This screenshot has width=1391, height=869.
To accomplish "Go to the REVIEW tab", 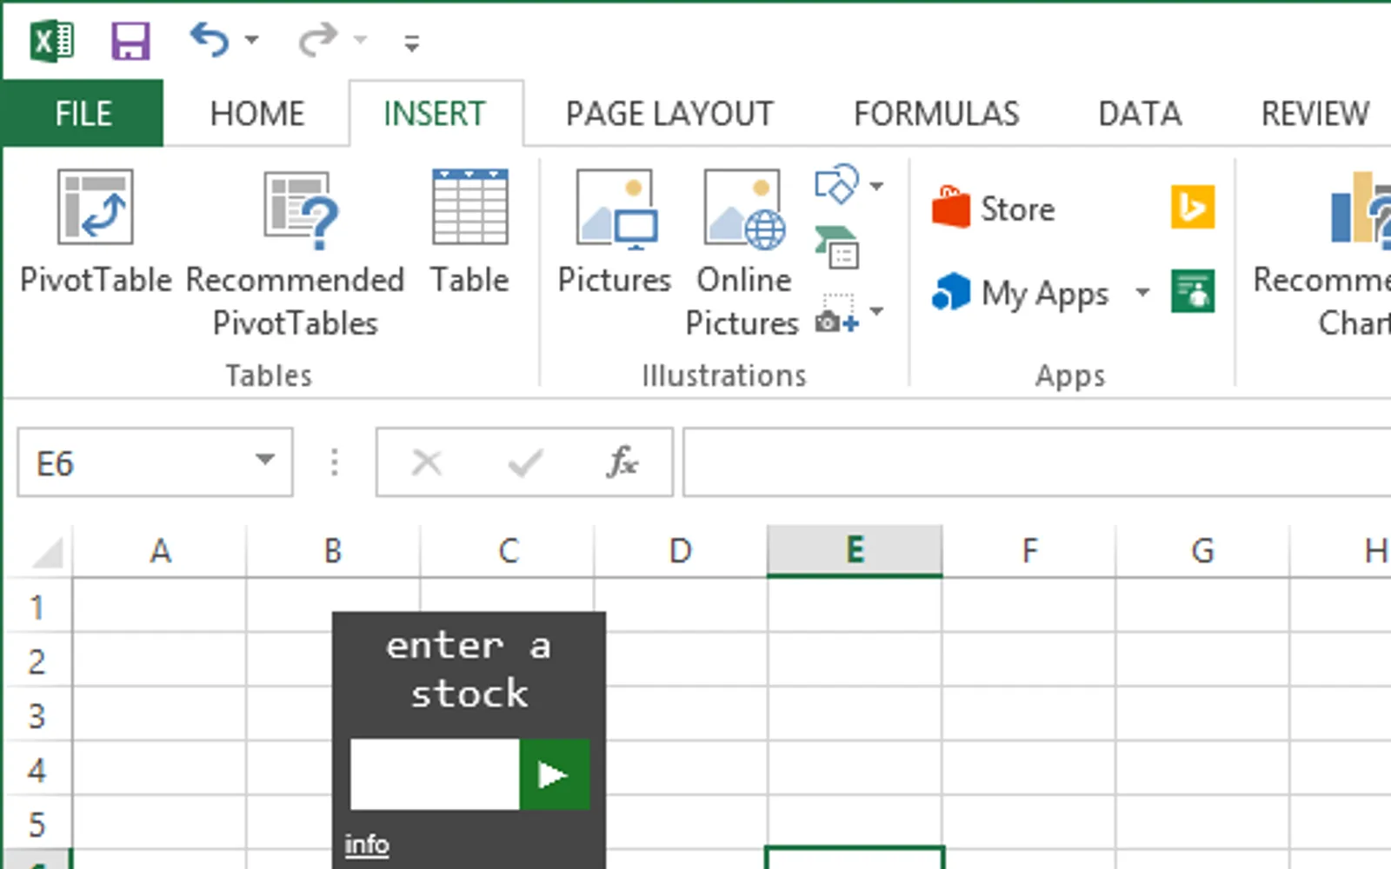I will (1315, 113).
